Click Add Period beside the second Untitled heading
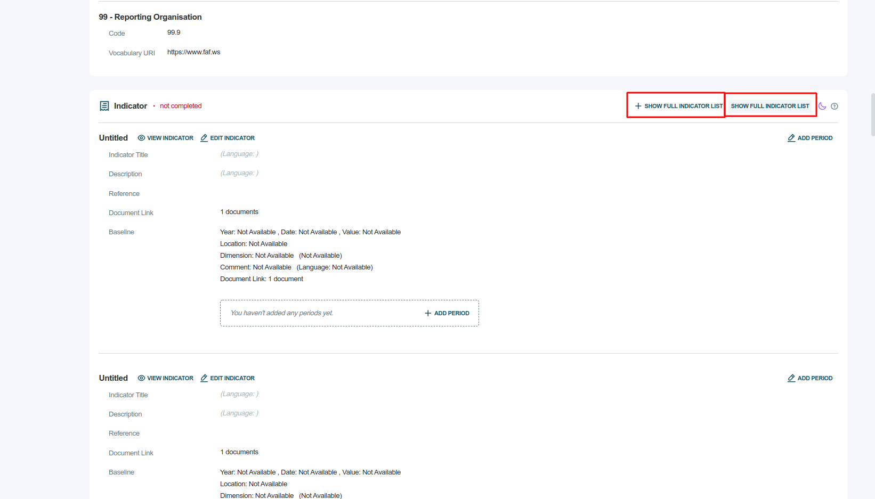This screenshot has width=875, height=499. [810, 378]
